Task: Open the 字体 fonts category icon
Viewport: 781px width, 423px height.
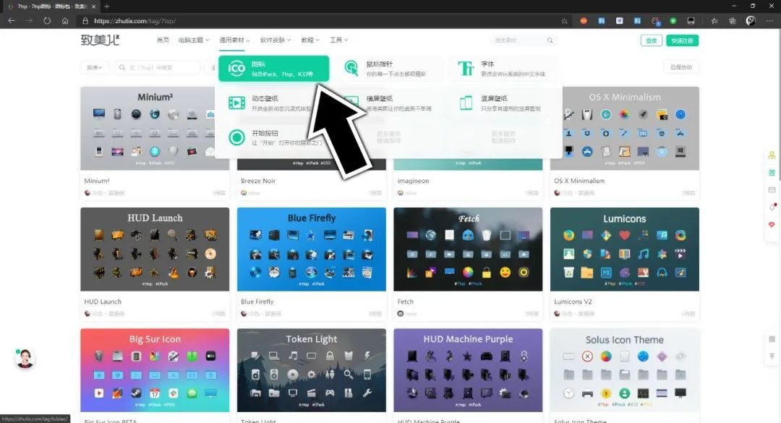Action: coord(466,69)
